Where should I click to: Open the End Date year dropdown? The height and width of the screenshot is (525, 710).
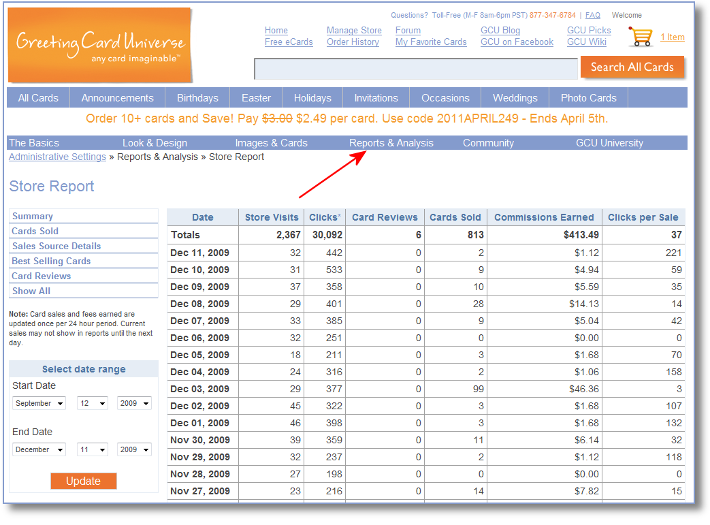[x=134, y=449]
